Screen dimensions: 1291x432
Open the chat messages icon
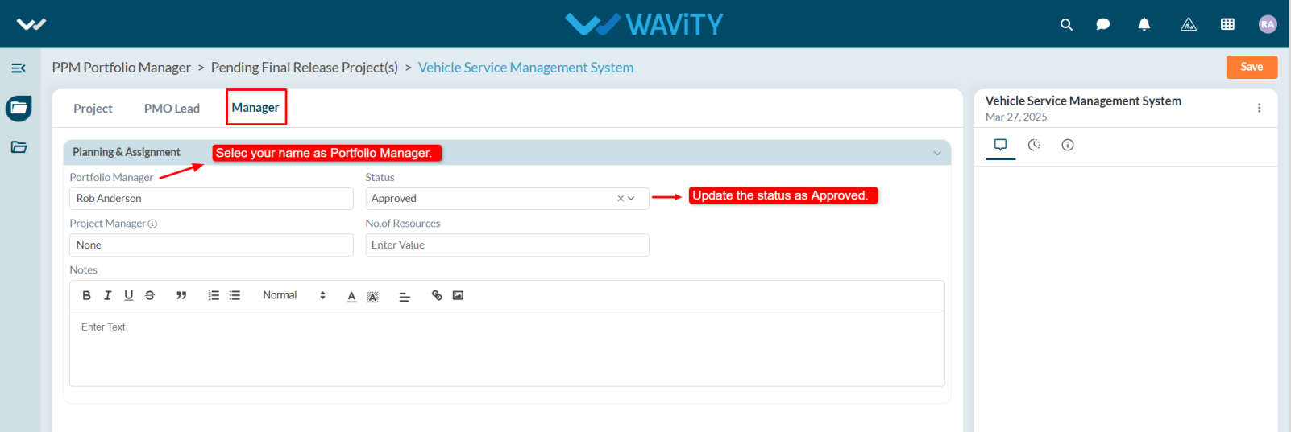[x=1103, y=24]
